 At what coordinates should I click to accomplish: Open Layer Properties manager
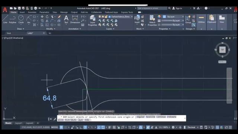coord(93,20)
